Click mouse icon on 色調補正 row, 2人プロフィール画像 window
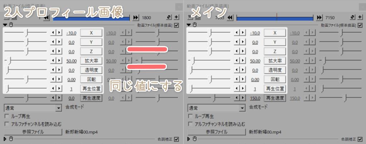366x144 pixels. point(11,139)
